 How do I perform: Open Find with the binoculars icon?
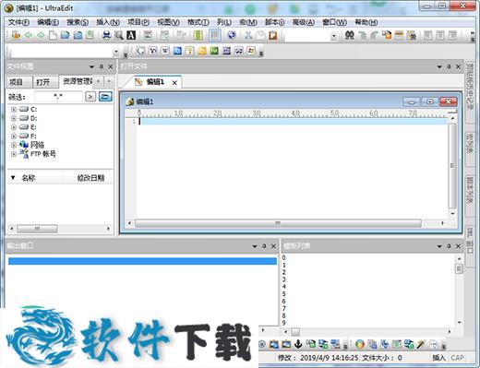pos(349,35)
